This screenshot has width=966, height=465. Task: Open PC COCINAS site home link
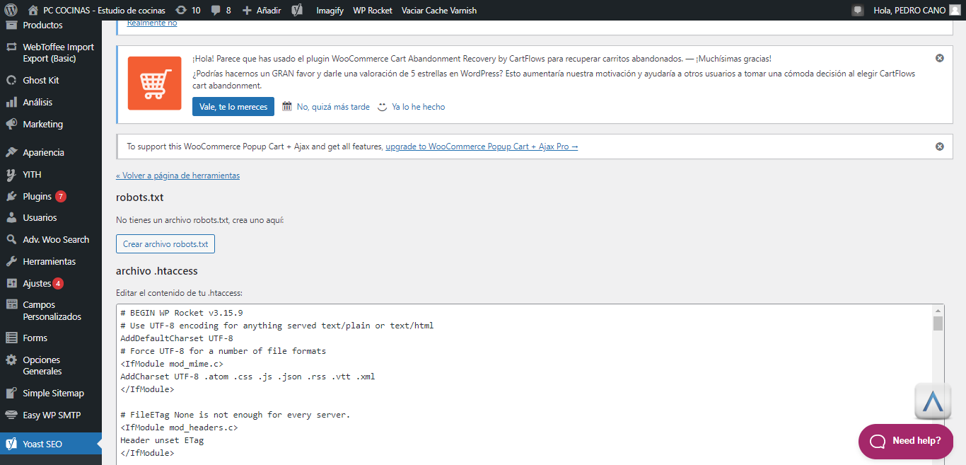coord(97,10)
